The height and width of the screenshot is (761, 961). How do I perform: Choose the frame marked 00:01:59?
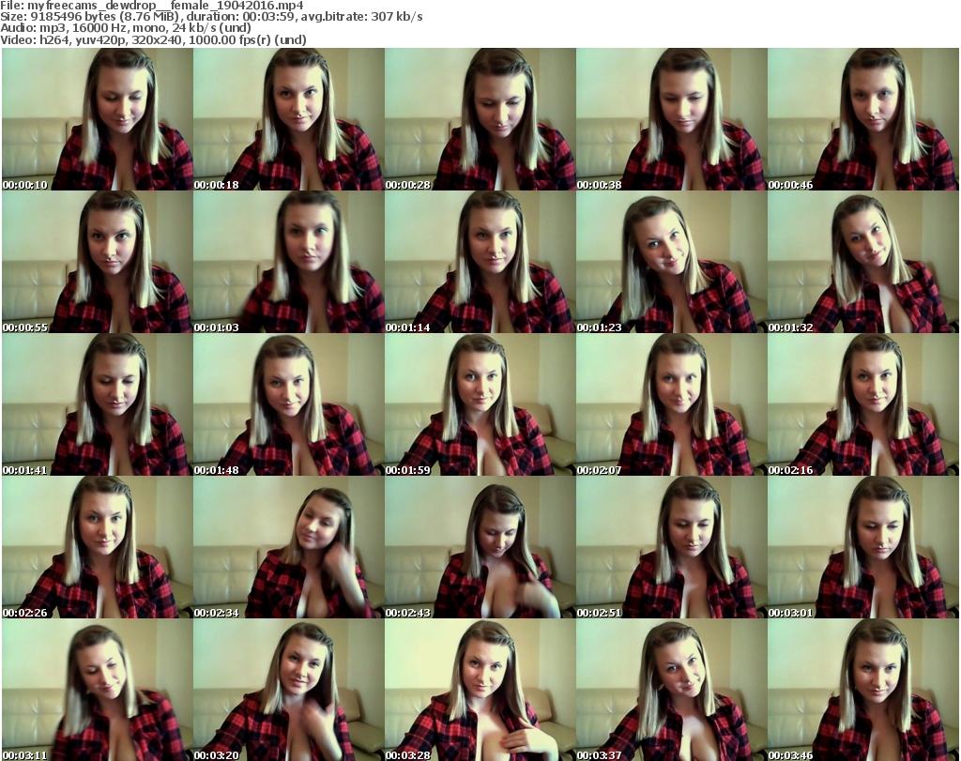click(480, 404)
